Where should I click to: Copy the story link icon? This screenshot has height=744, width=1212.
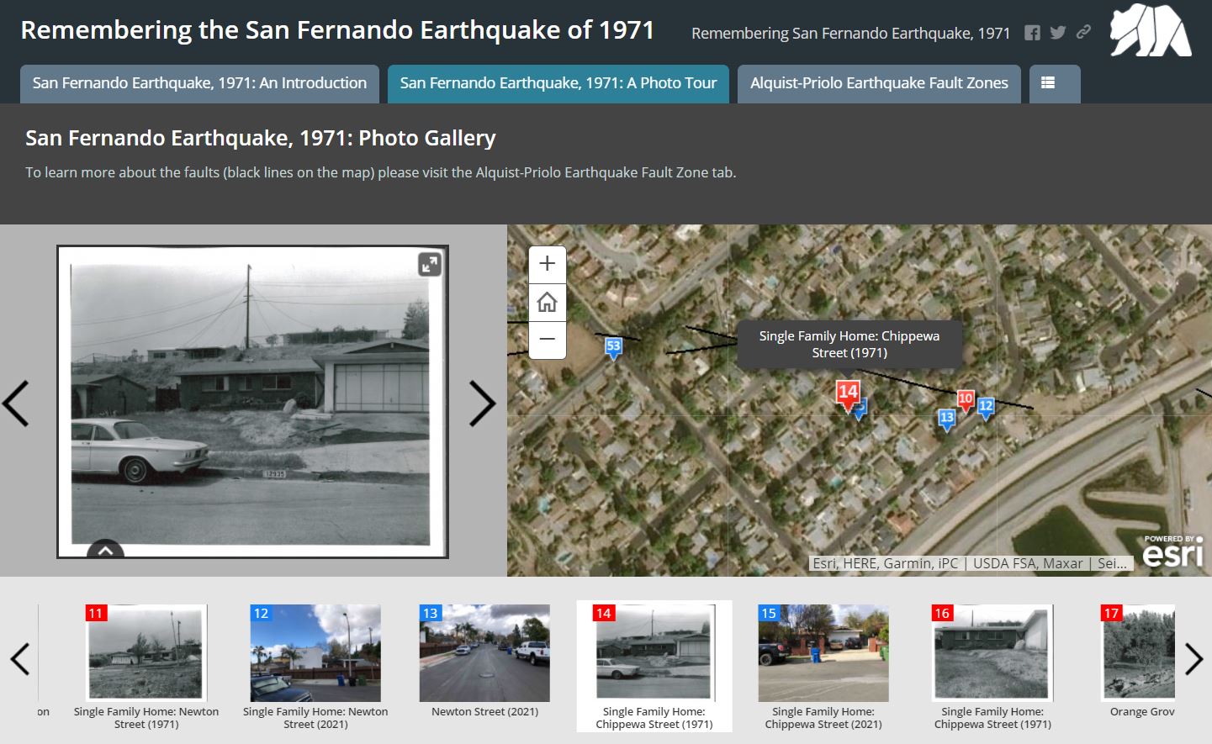point(1083,32)
